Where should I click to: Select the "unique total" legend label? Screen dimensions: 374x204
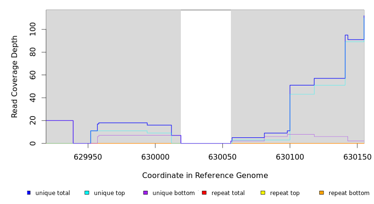[x=52, y=193]
